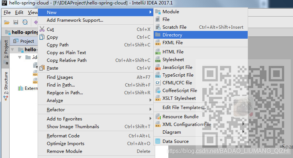
Task: Click the CFML/CFC file icon
Action: coord(158,82)
